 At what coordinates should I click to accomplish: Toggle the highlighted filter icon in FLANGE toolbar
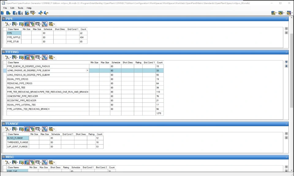coord(44,129)
